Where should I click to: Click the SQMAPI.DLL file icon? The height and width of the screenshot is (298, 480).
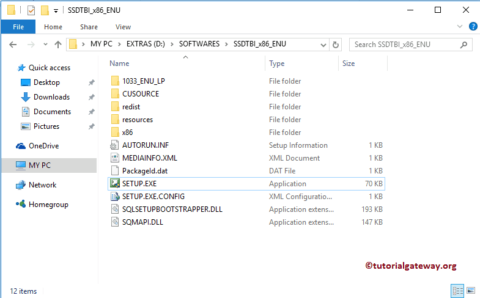(115, 222)
